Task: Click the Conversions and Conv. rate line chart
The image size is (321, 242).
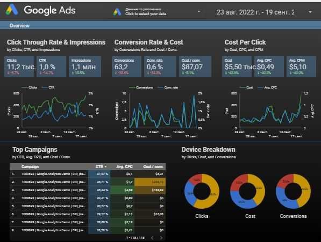Action: tap(163, 112)
